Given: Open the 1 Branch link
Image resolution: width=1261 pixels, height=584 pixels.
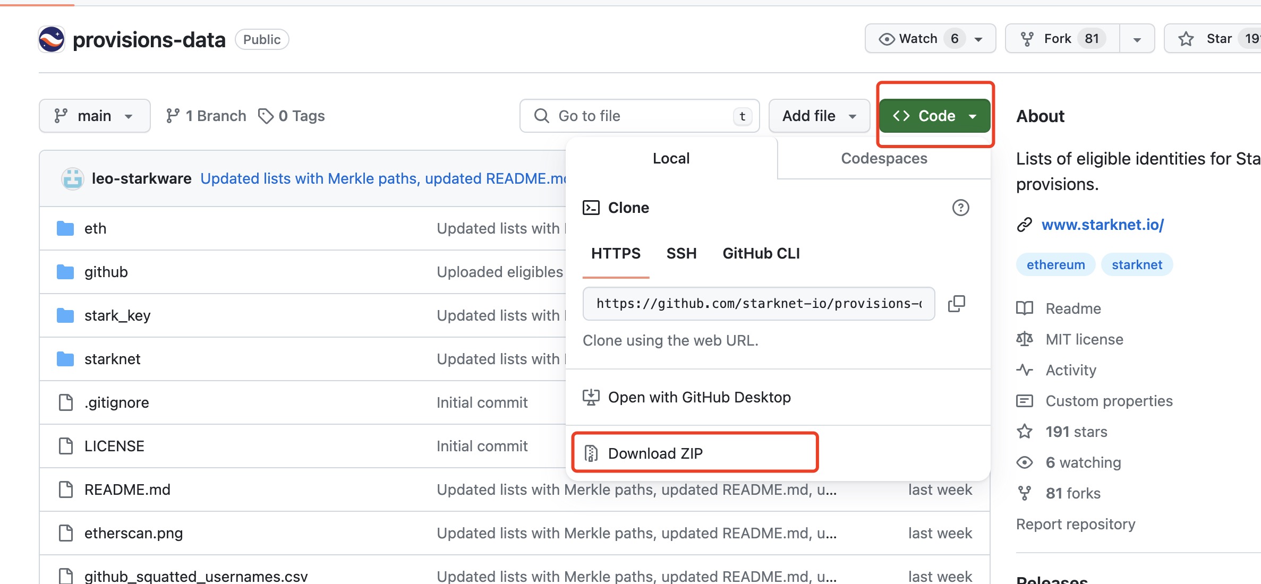Looking at the screenshot, I should pyautogui.click(x=206, y=116).
